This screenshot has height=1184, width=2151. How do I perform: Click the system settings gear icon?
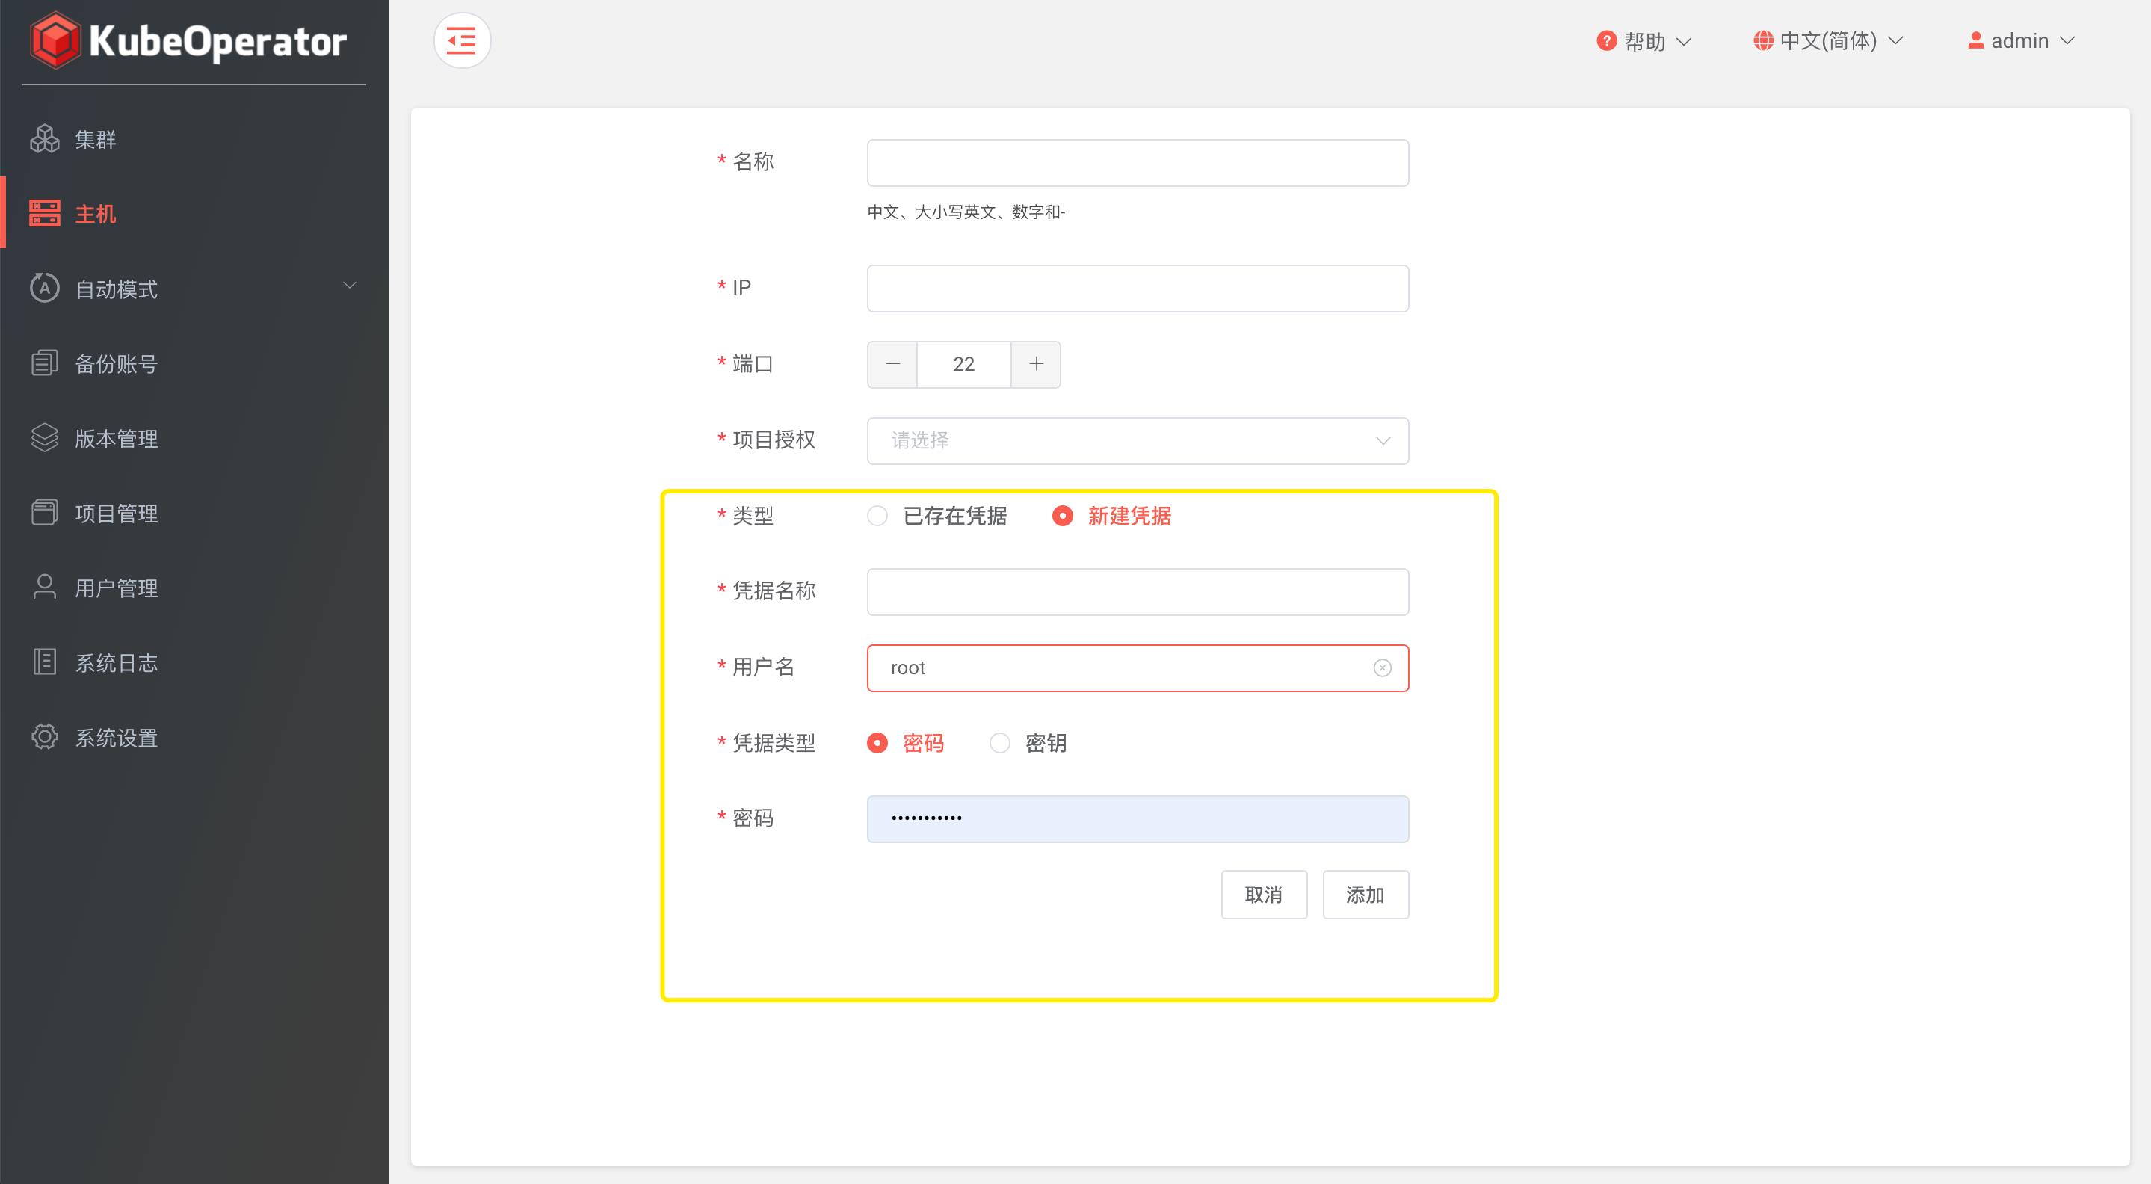click(44, 736)
